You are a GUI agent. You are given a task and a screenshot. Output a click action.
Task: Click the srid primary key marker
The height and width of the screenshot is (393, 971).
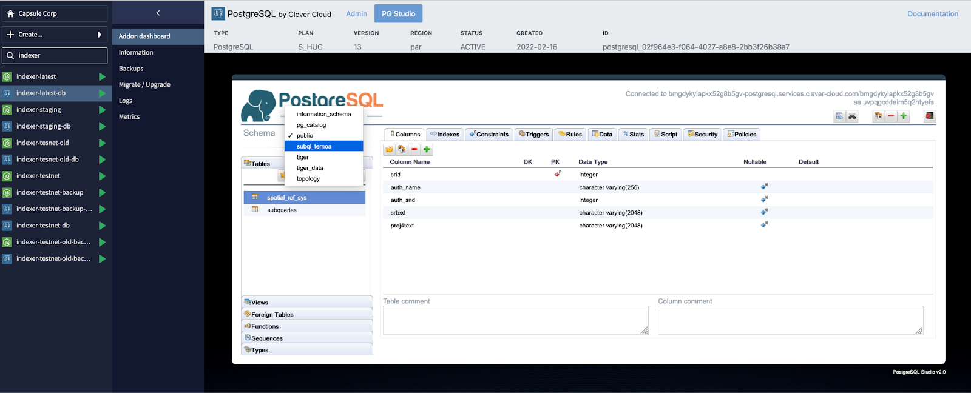pyautogui.click(x=557, y=174)
